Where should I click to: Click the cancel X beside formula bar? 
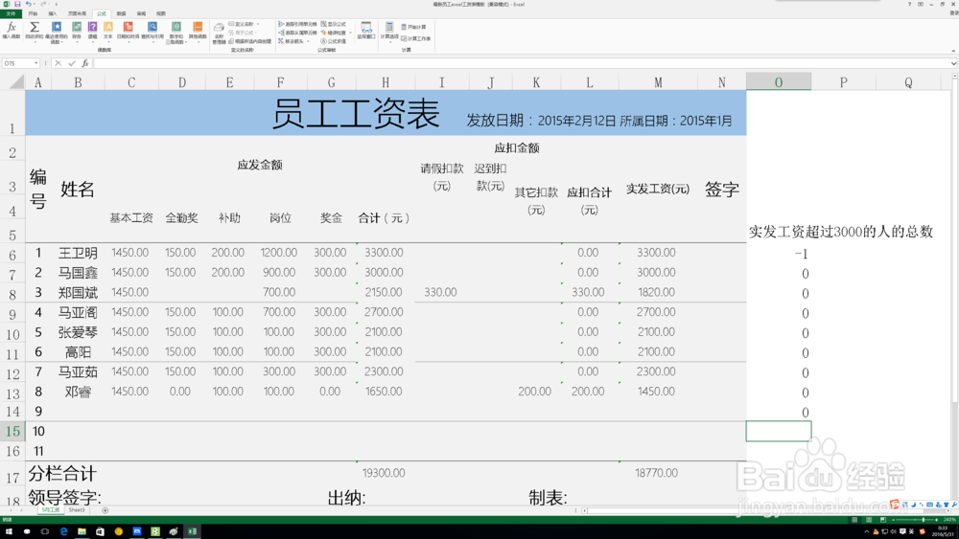click(x=58, y=63)
